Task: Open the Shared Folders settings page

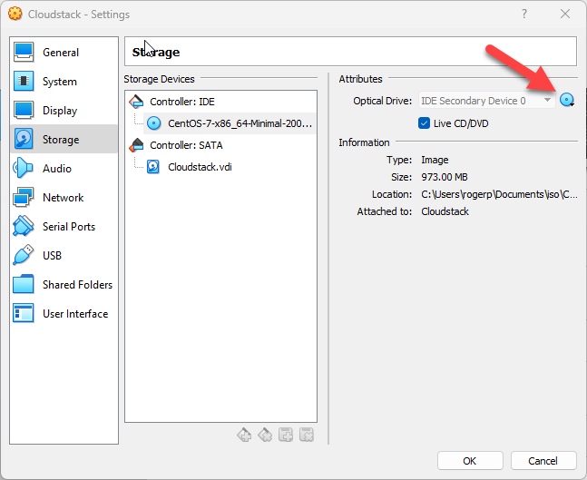Action: coord(77,285)
